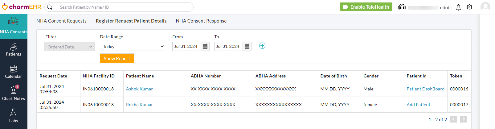Click Show Report button
The height and width of the screenshot is (129, 495).
point(117,58)
